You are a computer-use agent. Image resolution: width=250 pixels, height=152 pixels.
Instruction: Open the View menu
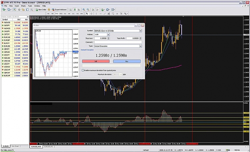(x=11, y=6)
